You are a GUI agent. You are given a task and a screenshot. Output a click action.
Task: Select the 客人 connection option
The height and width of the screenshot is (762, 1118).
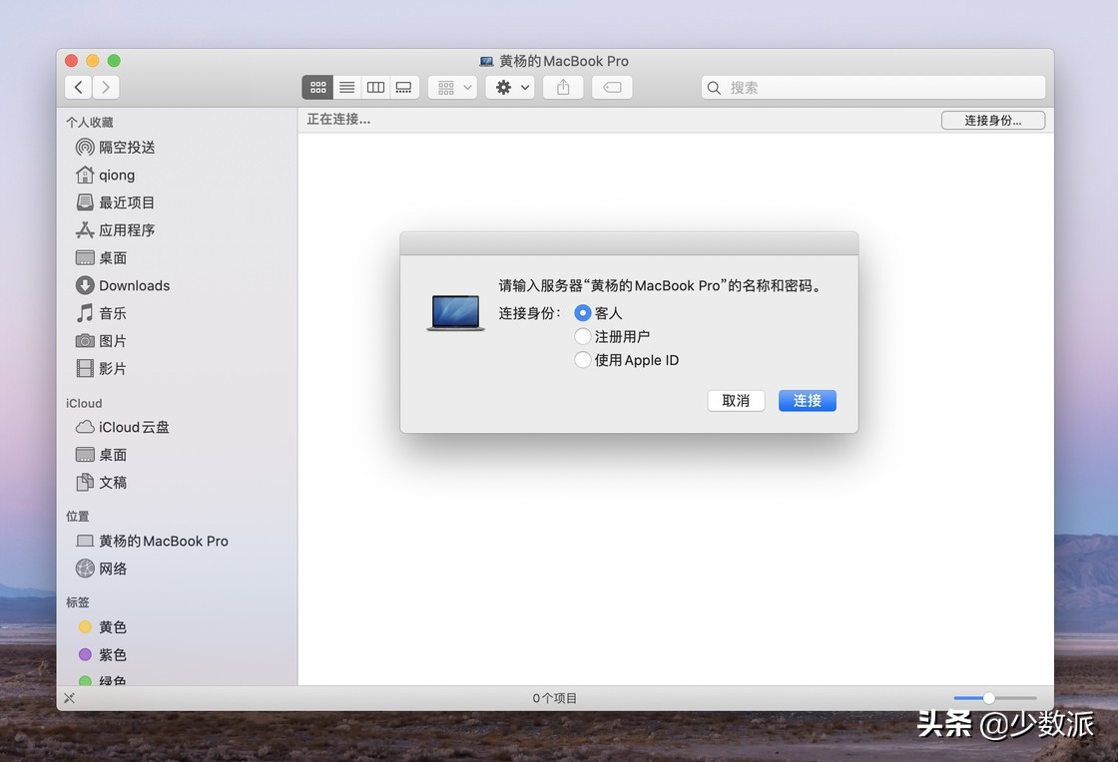[582, 312]
